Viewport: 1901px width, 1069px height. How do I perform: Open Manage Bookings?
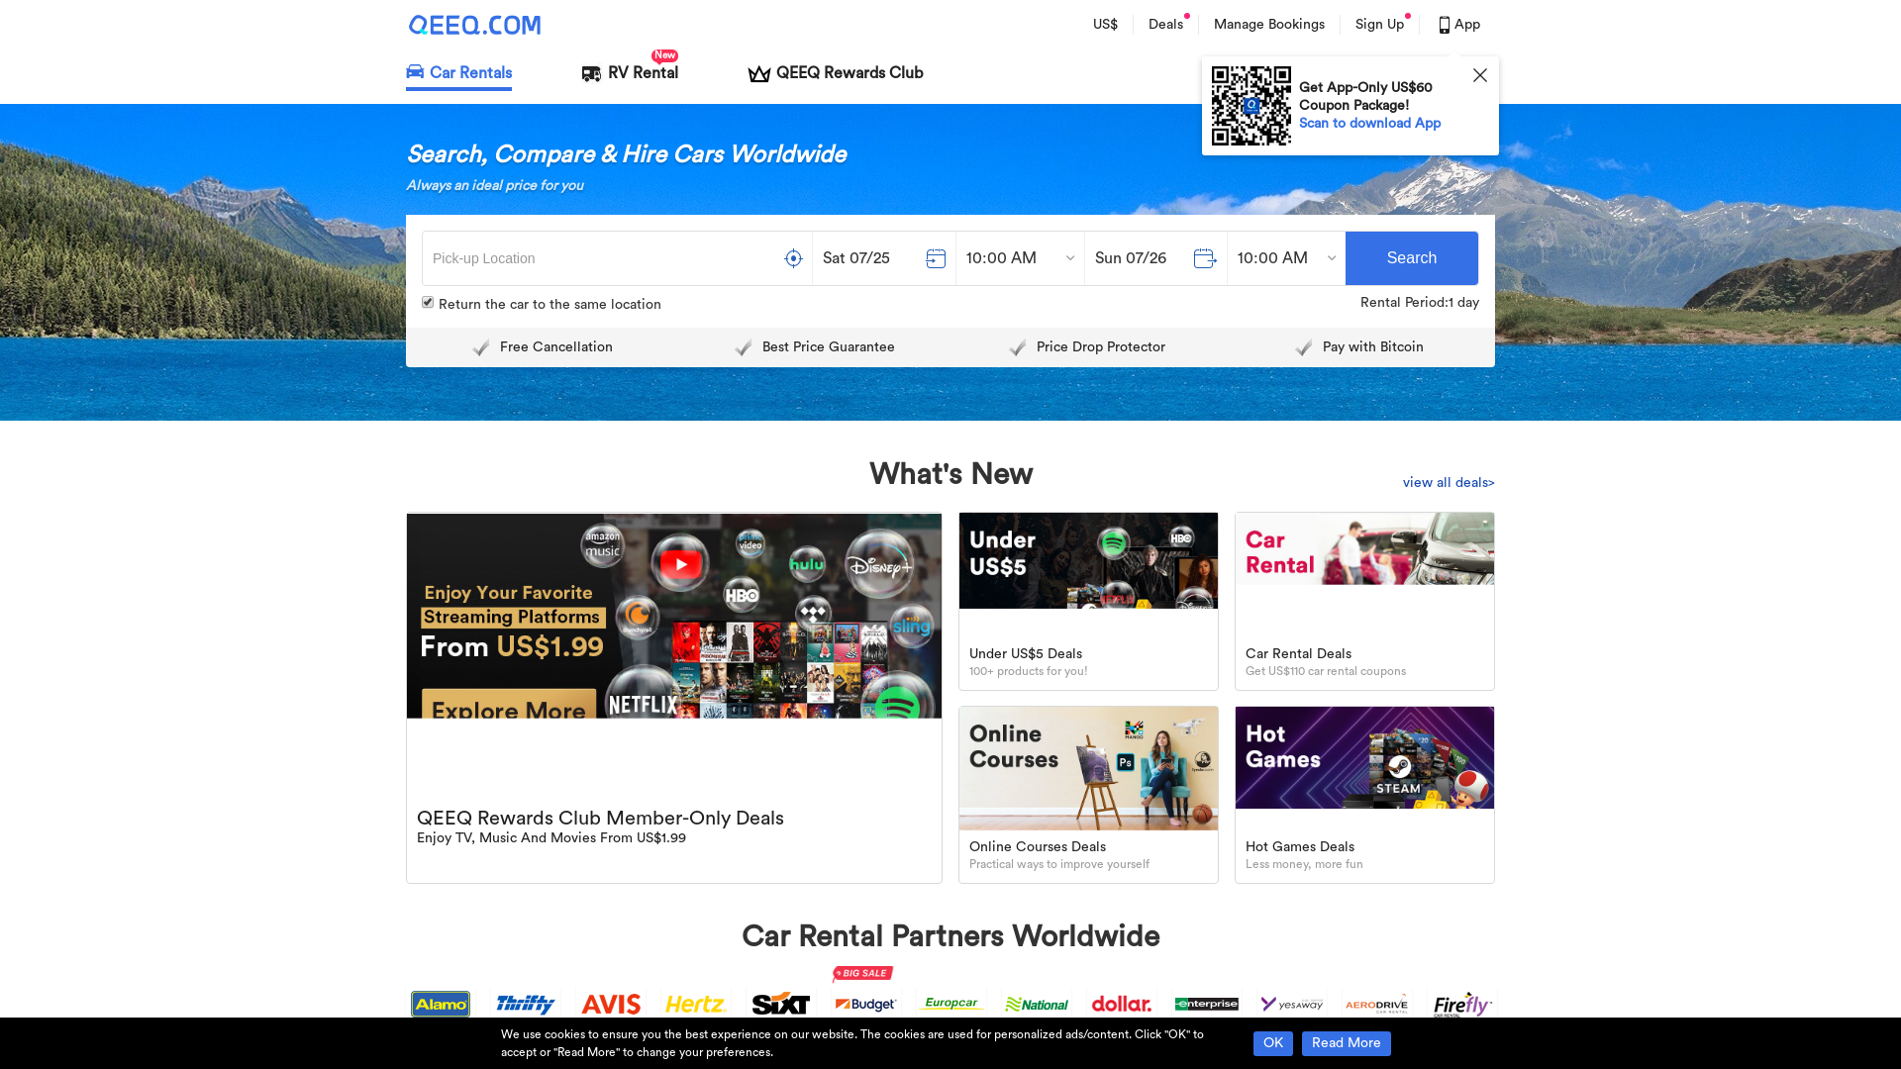pyautogui.click(x=1269, y=25)
